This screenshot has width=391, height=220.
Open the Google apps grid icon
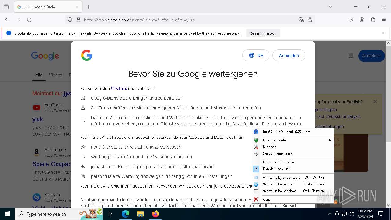[x=351, y=56]
